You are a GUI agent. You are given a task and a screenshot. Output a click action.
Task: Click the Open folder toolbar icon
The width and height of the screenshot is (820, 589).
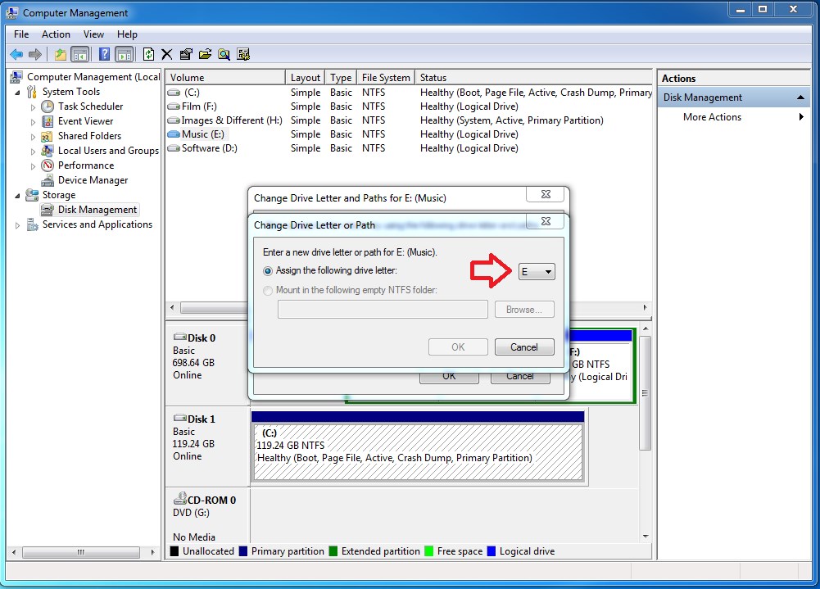[205, 54]
